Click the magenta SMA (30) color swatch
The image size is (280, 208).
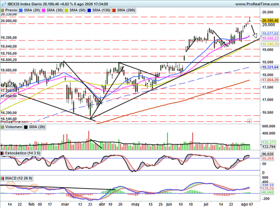coord(44,10)
